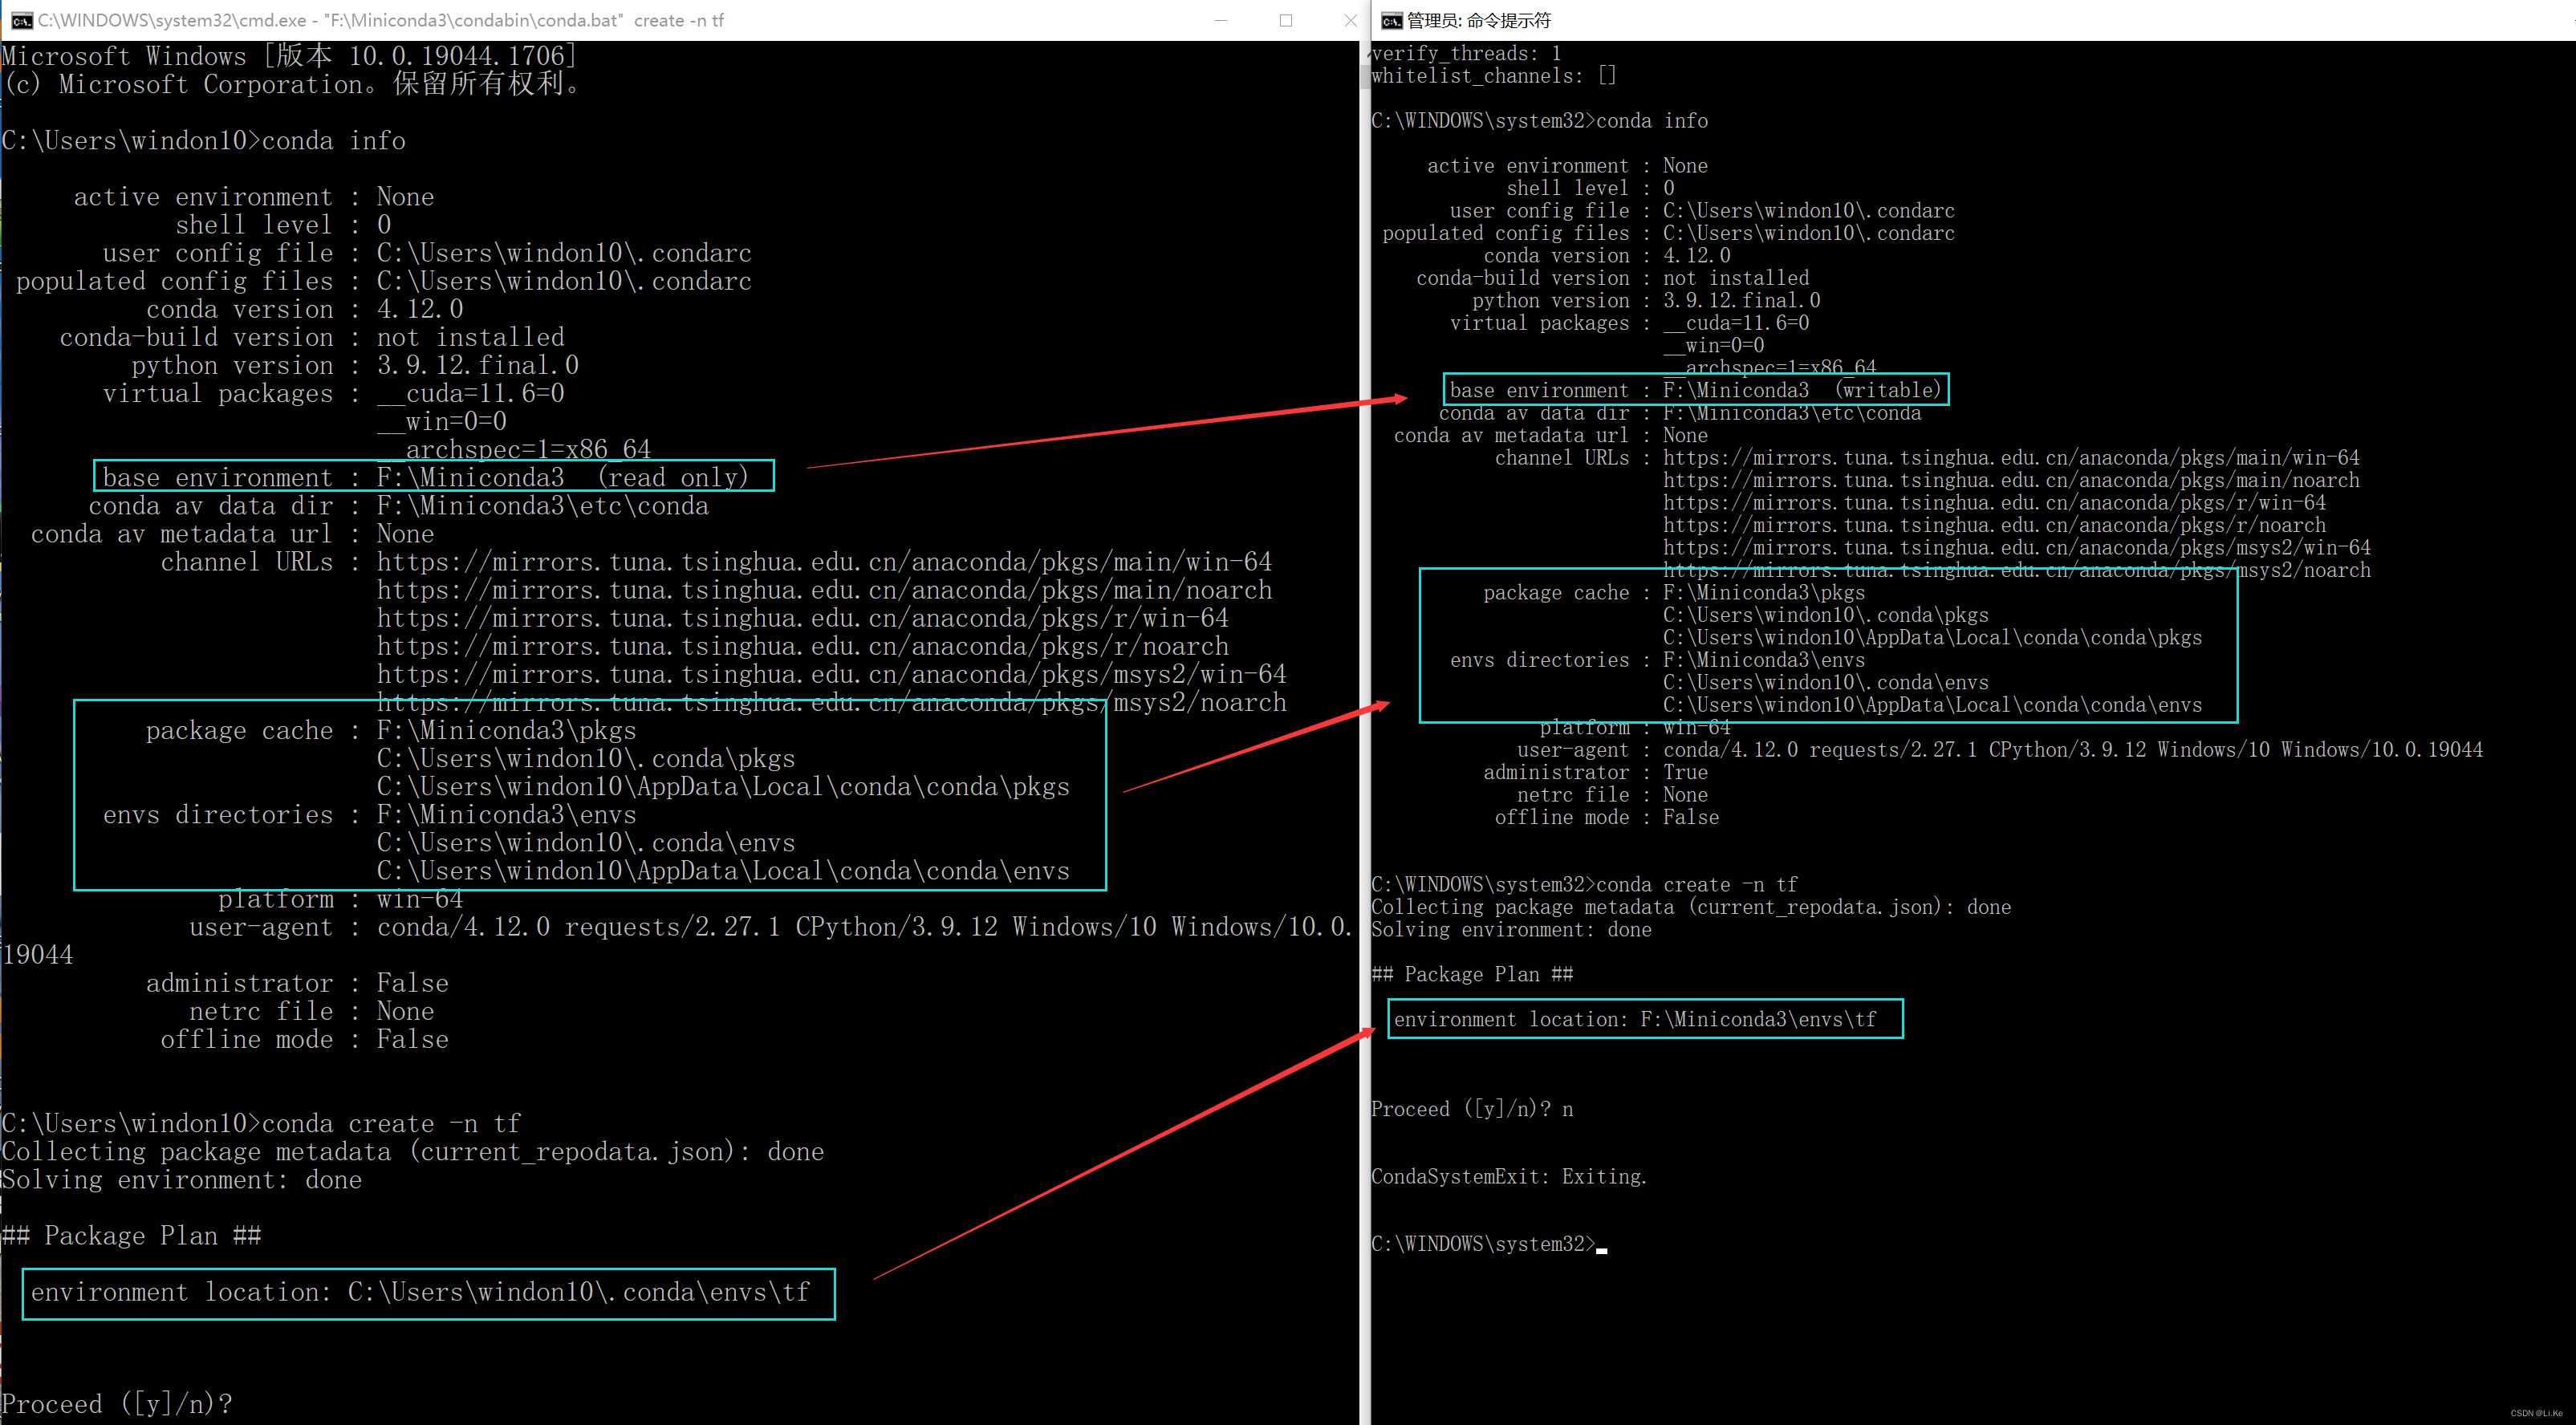The image size is (2576, 1425).
Task: Click the left cmd.exe window title text
Action: coord(380,20)
